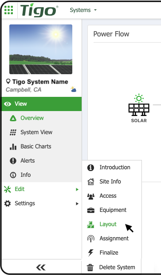Click the Finalize lightning bolt icon
Image resolution: width=161 pixels, height=275 pixels.
[90, 253]
